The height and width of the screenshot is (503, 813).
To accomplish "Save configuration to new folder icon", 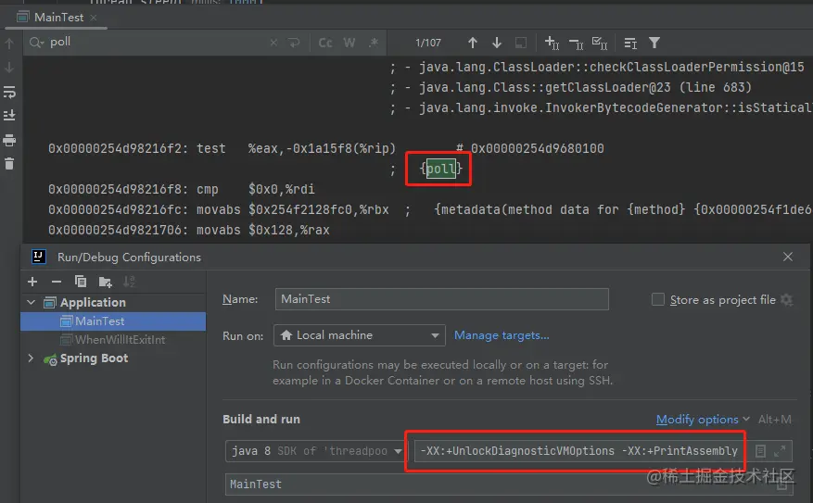I will (106, 282).
